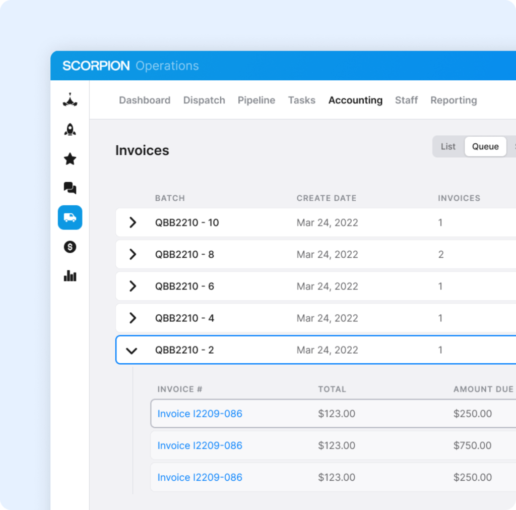This screenshot has height=510, width=516.
Task: Switch to the Reporting tab
Action: pyautogui.click(x=454, y=100)
